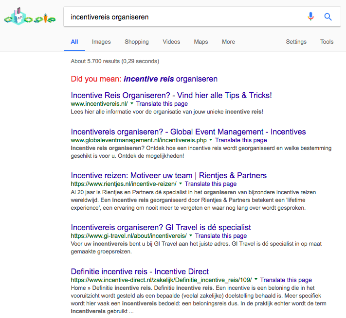Expand dropdown arrow beside incentive-direct.nl URL
Viewport: 346px width, 318px height.
click(x=256, y=280)
